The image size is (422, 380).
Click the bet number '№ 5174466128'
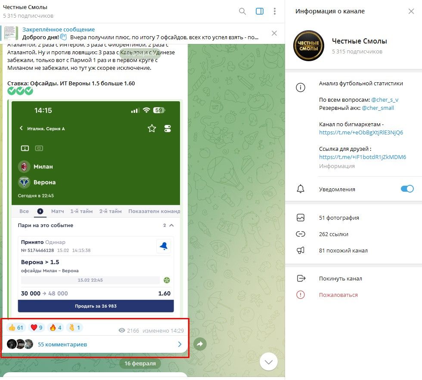click(37, 250)
